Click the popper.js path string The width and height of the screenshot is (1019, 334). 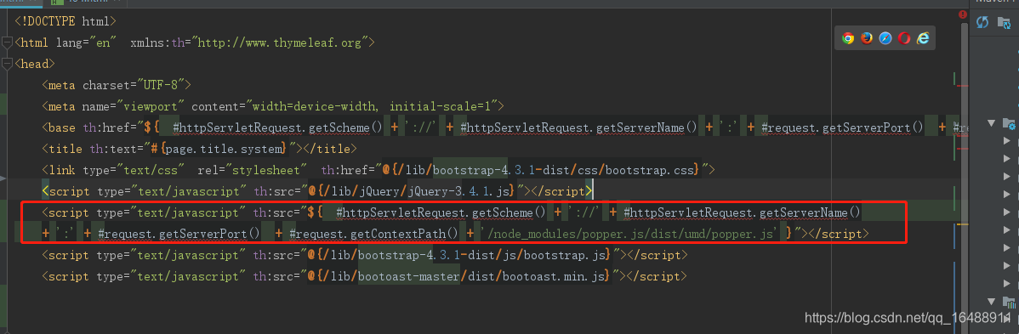(x=629, y=233)
